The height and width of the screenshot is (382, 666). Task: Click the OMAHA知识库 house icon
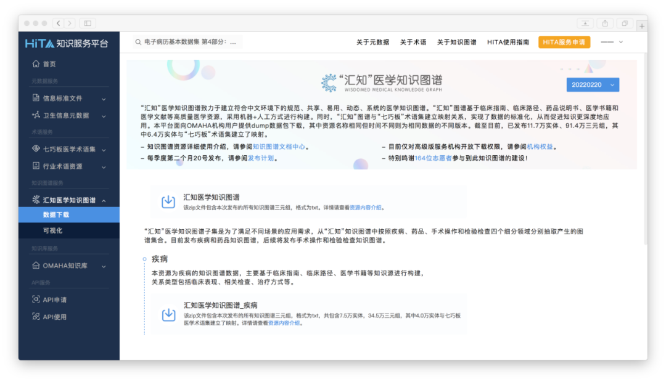coord(36,266)
